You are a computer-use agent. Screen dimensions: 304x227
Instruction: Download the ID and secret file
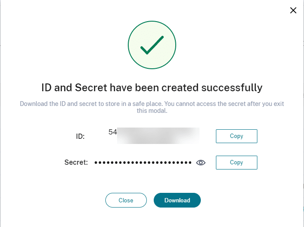(177, 200)
